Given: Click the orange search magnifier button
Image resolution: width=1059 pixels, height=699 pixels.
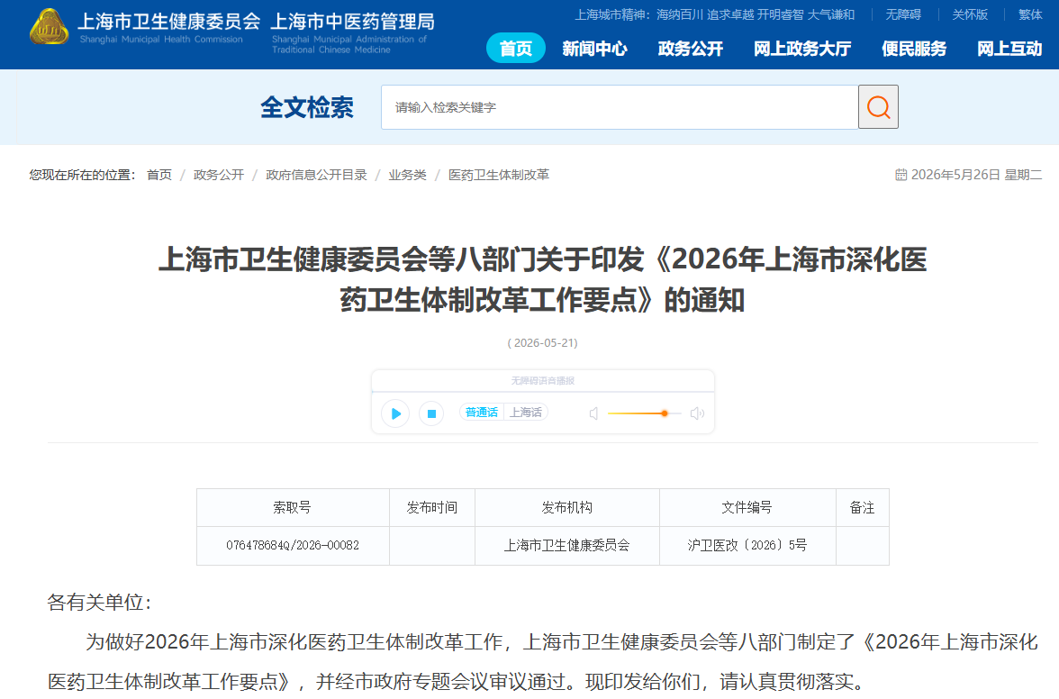Looking at the screenshot, I should tap(878, 106).
